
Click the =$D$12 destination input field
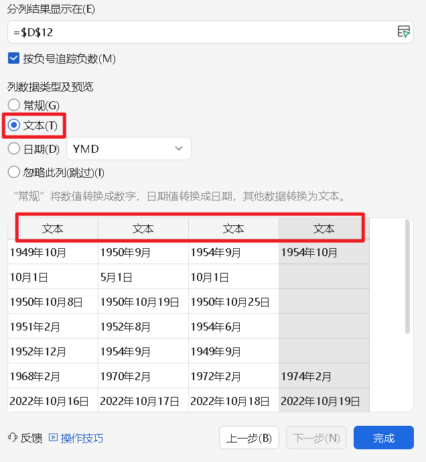pos(210,32)
